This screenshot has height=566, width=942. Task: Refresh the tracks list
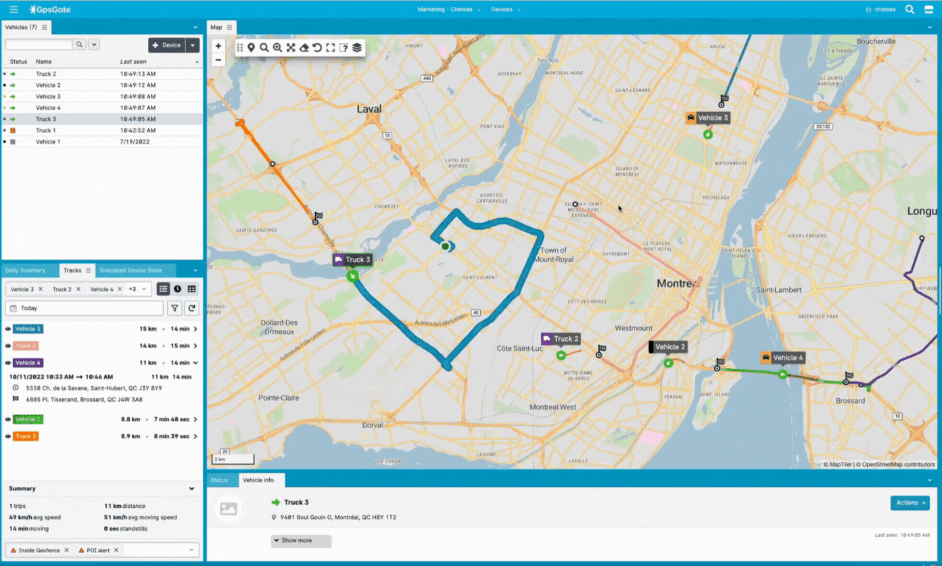click(192, 308)
